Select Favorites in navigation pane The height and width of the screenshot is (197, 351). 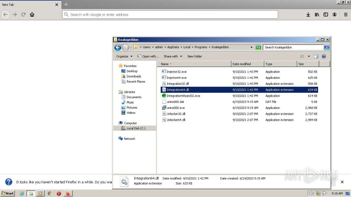130,66
